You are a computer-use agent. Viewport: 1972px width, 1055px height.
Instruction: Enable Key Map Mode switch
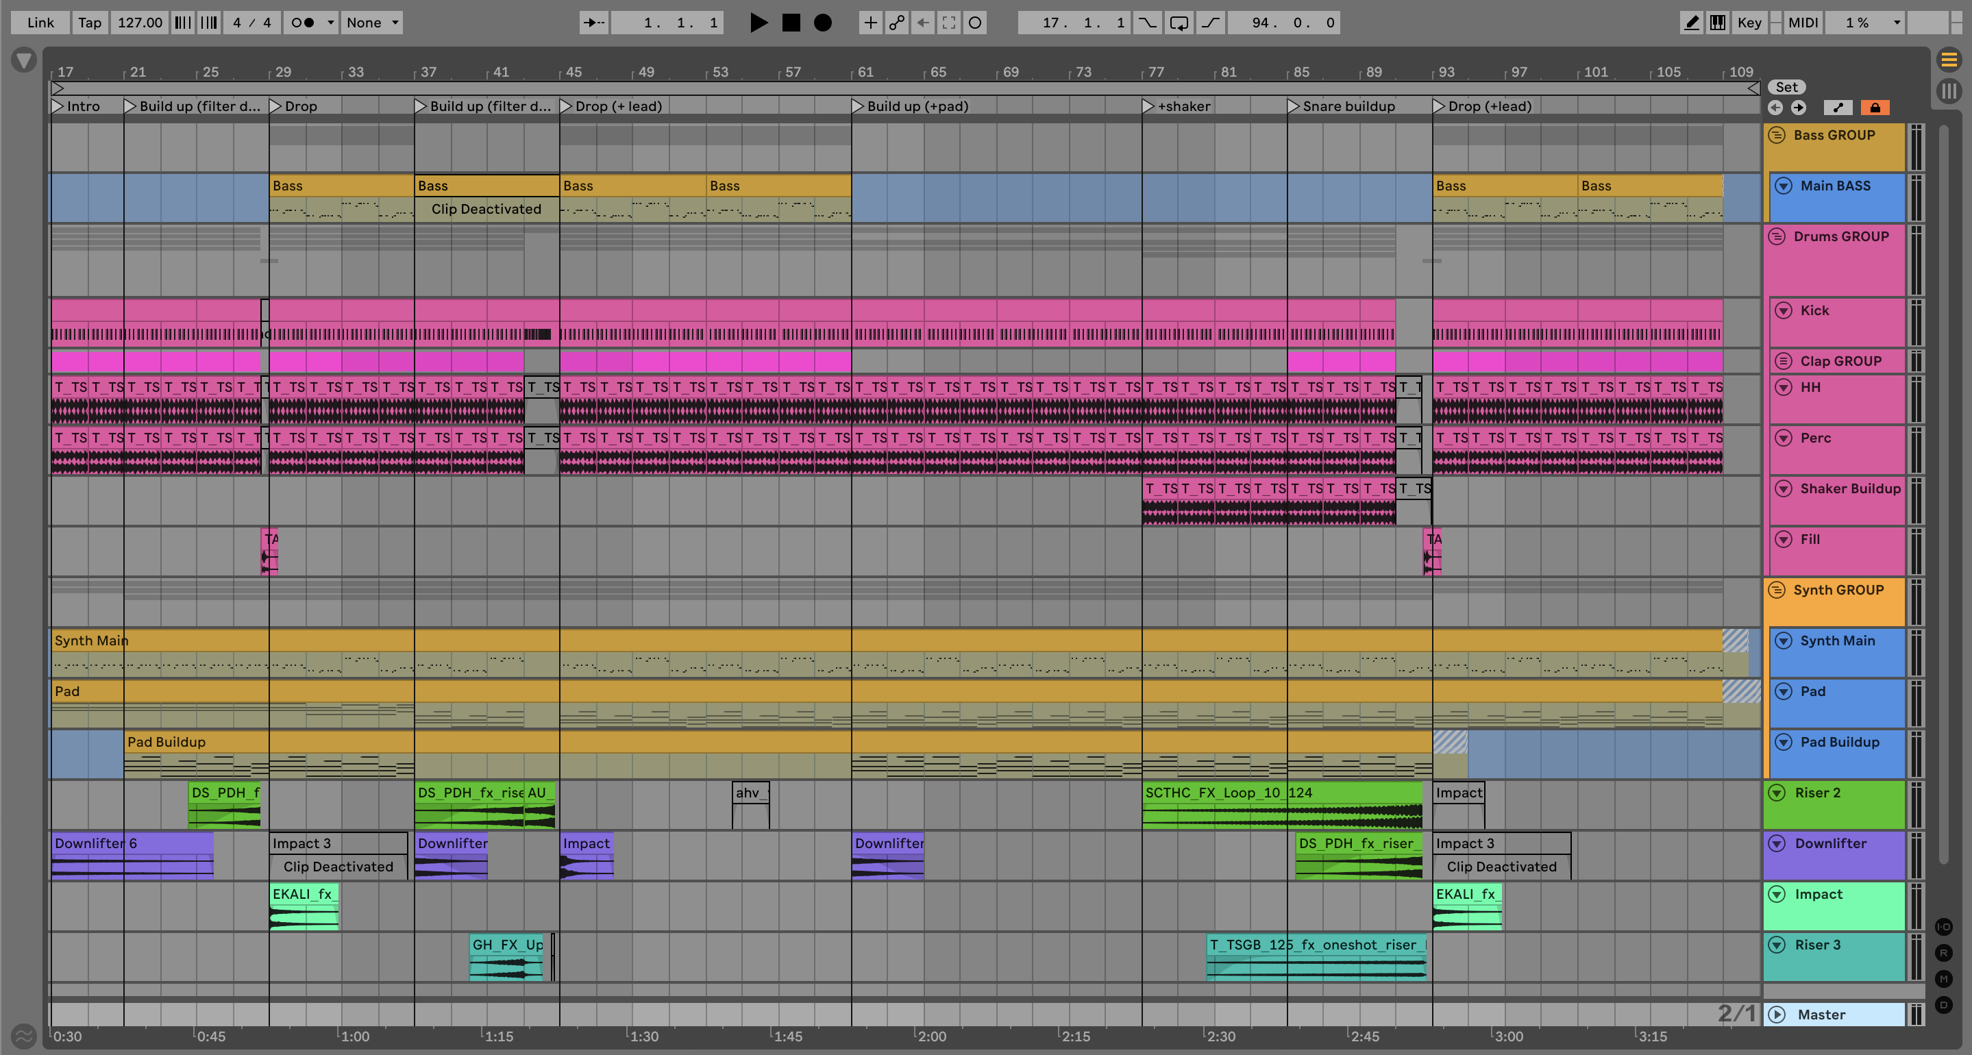click(x=1749, y=22)
